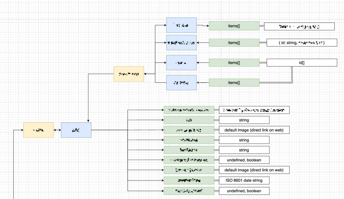Click the second default image (direct link) box
The image size is (344, 199).
pyautogui.click(x=254, y=170)
